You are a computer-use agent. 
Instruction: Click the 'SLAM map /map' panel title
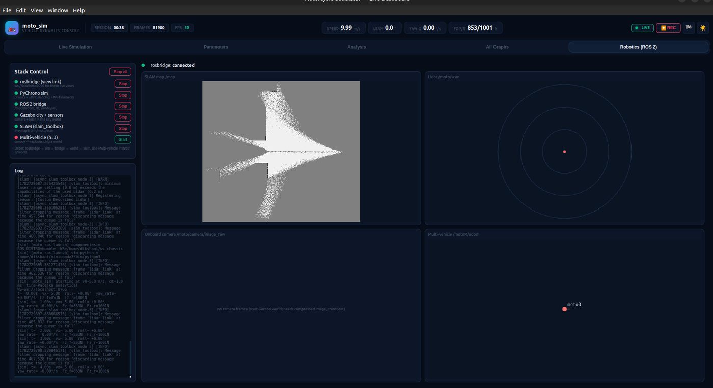pyautogui.click(x=160, y=77)
